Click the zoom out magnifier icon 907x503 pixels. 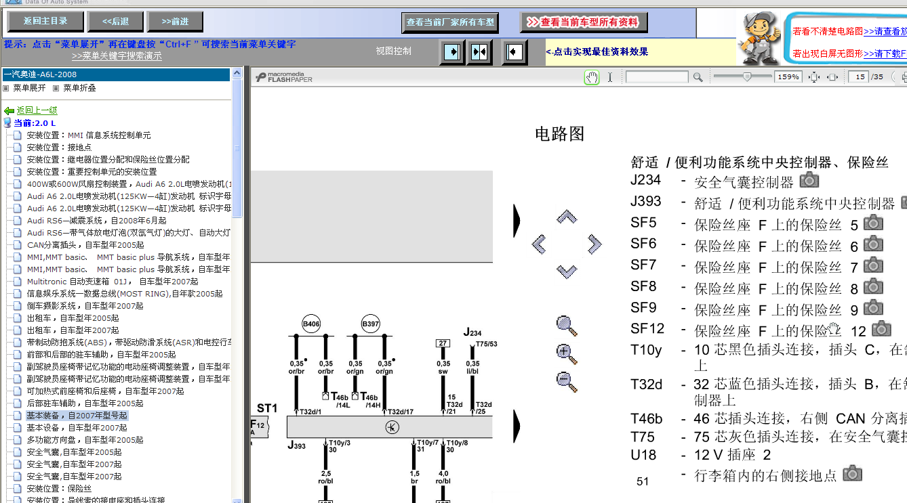(567, 381)
